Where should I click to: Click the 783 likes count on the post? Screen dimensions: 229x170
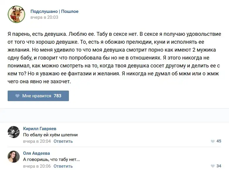57,96
